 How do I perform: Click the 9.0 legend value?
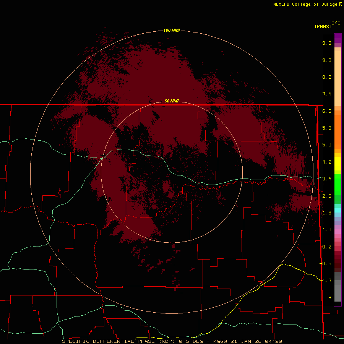pyautogui.click(x=327, y=60)
